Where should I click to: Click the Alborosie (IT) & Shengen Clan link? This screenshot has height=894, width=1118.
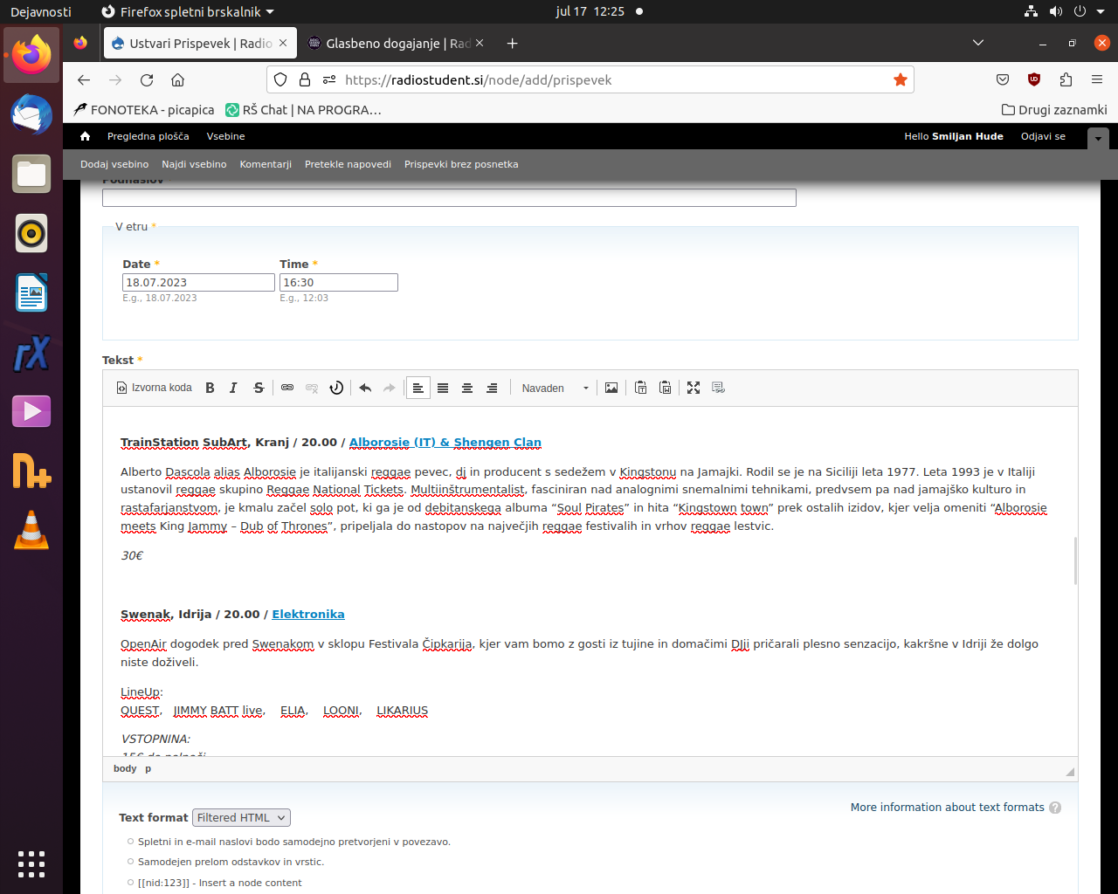[445, 443]
